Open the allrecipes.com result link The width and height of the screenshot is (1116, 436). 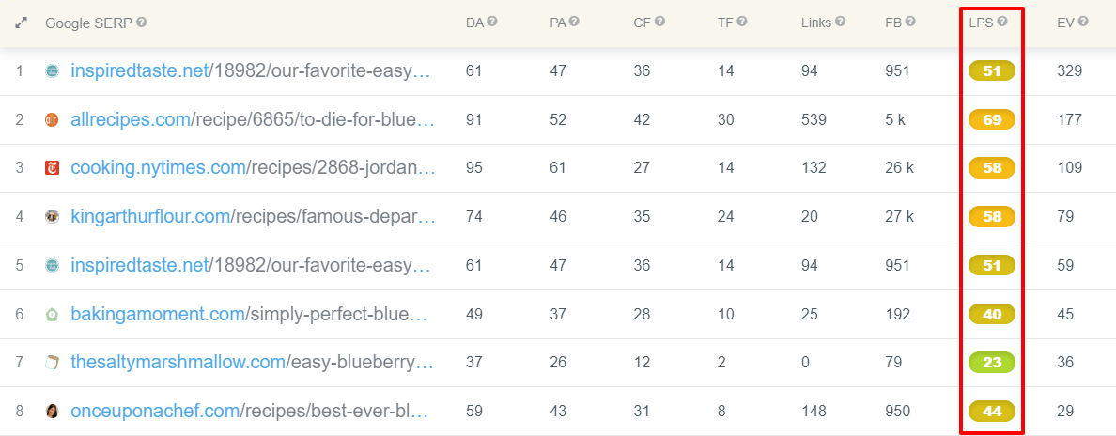point(253,119)
